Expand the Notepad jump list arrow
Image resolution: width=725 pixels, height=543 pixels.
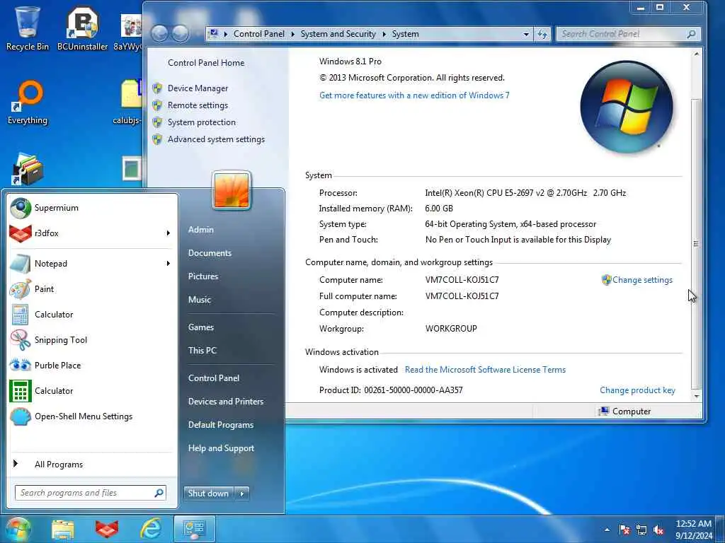pyautogui.click(x=169, y=264)
